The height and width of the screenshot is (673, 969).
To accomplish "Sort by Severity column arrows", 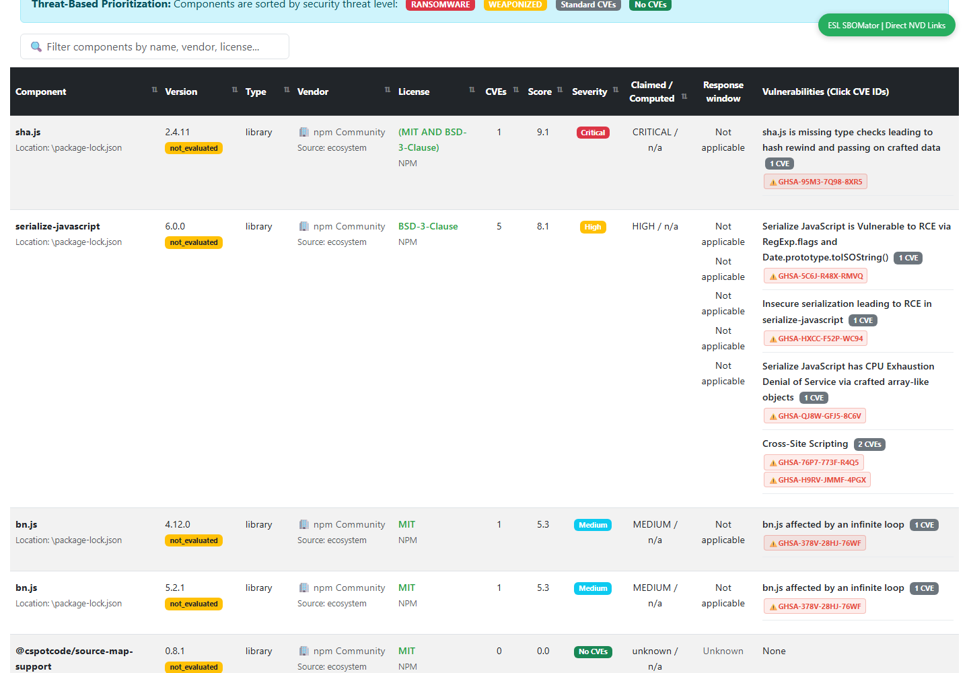I will coord(616,90).
